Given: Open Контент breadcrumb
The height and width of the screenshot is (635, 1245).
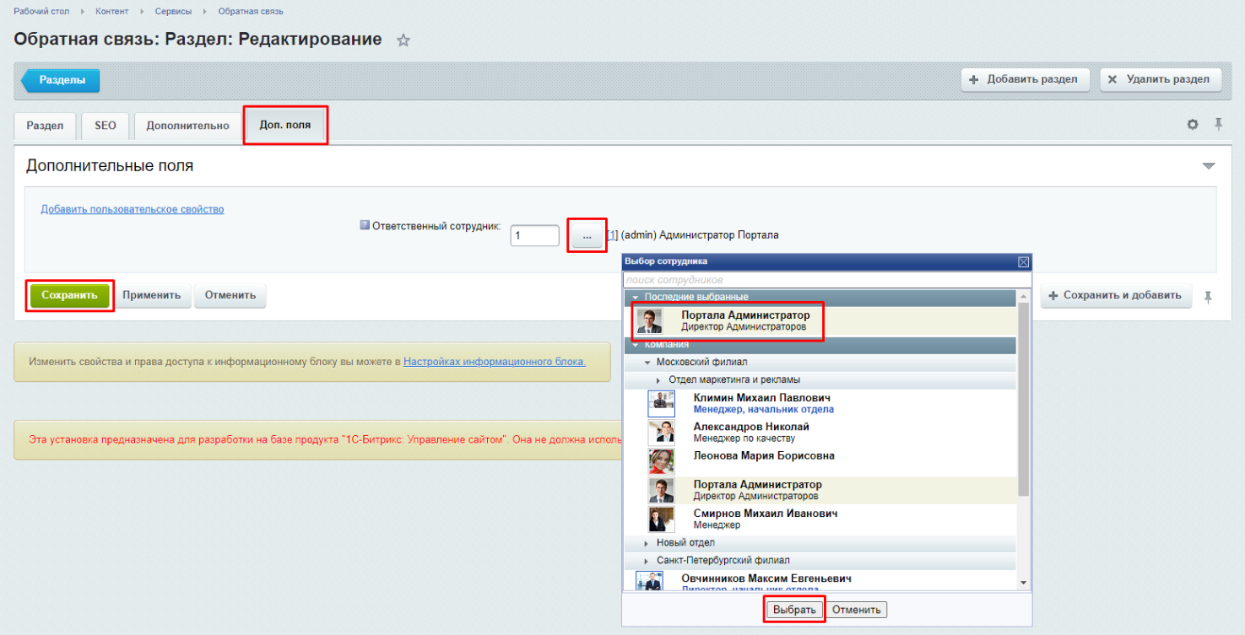Looking at the screenshot, I should click(112, 11).
